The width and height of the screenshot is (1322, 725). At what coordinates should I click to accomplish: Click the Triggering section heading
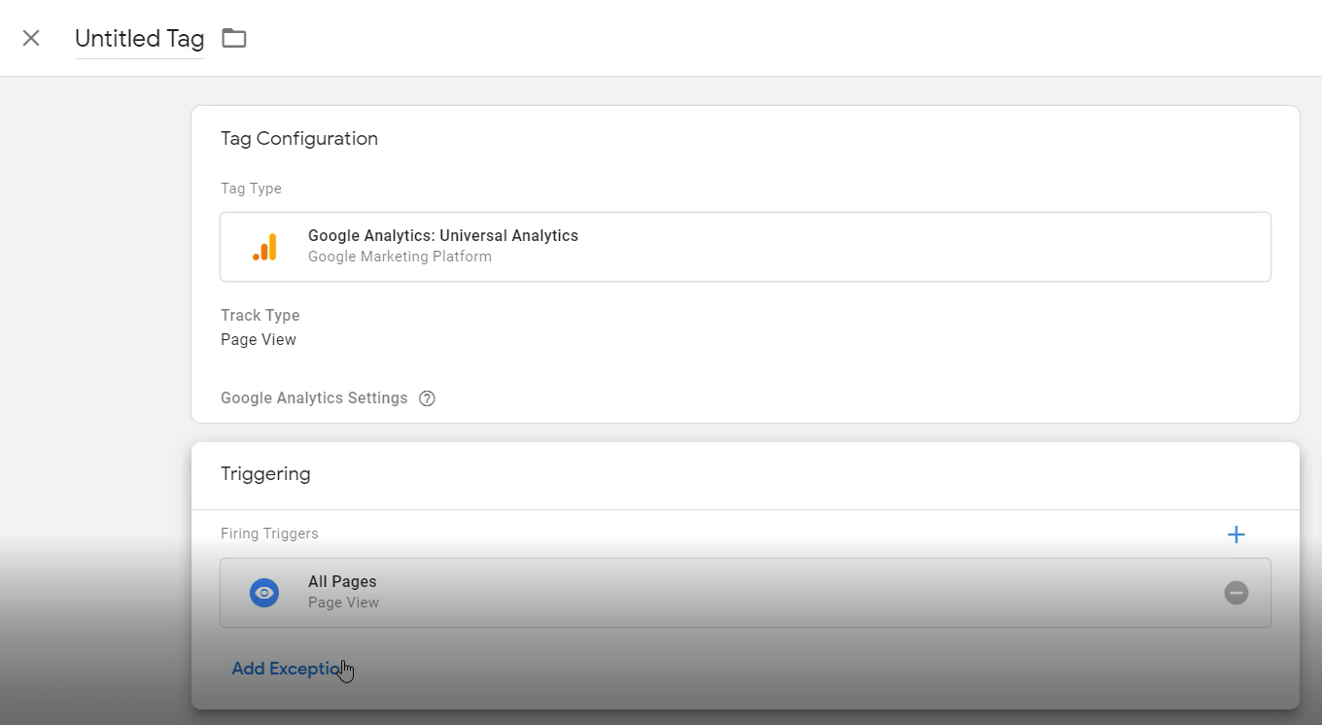point(265,474)
